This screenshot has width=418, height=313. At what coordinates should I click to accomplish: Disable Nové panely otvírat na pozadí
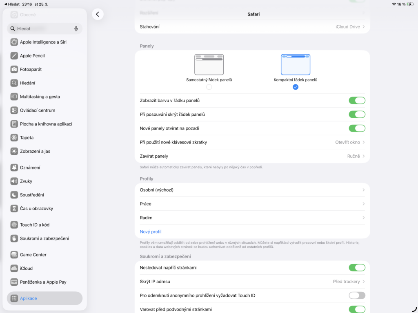[x=356, y=128]
